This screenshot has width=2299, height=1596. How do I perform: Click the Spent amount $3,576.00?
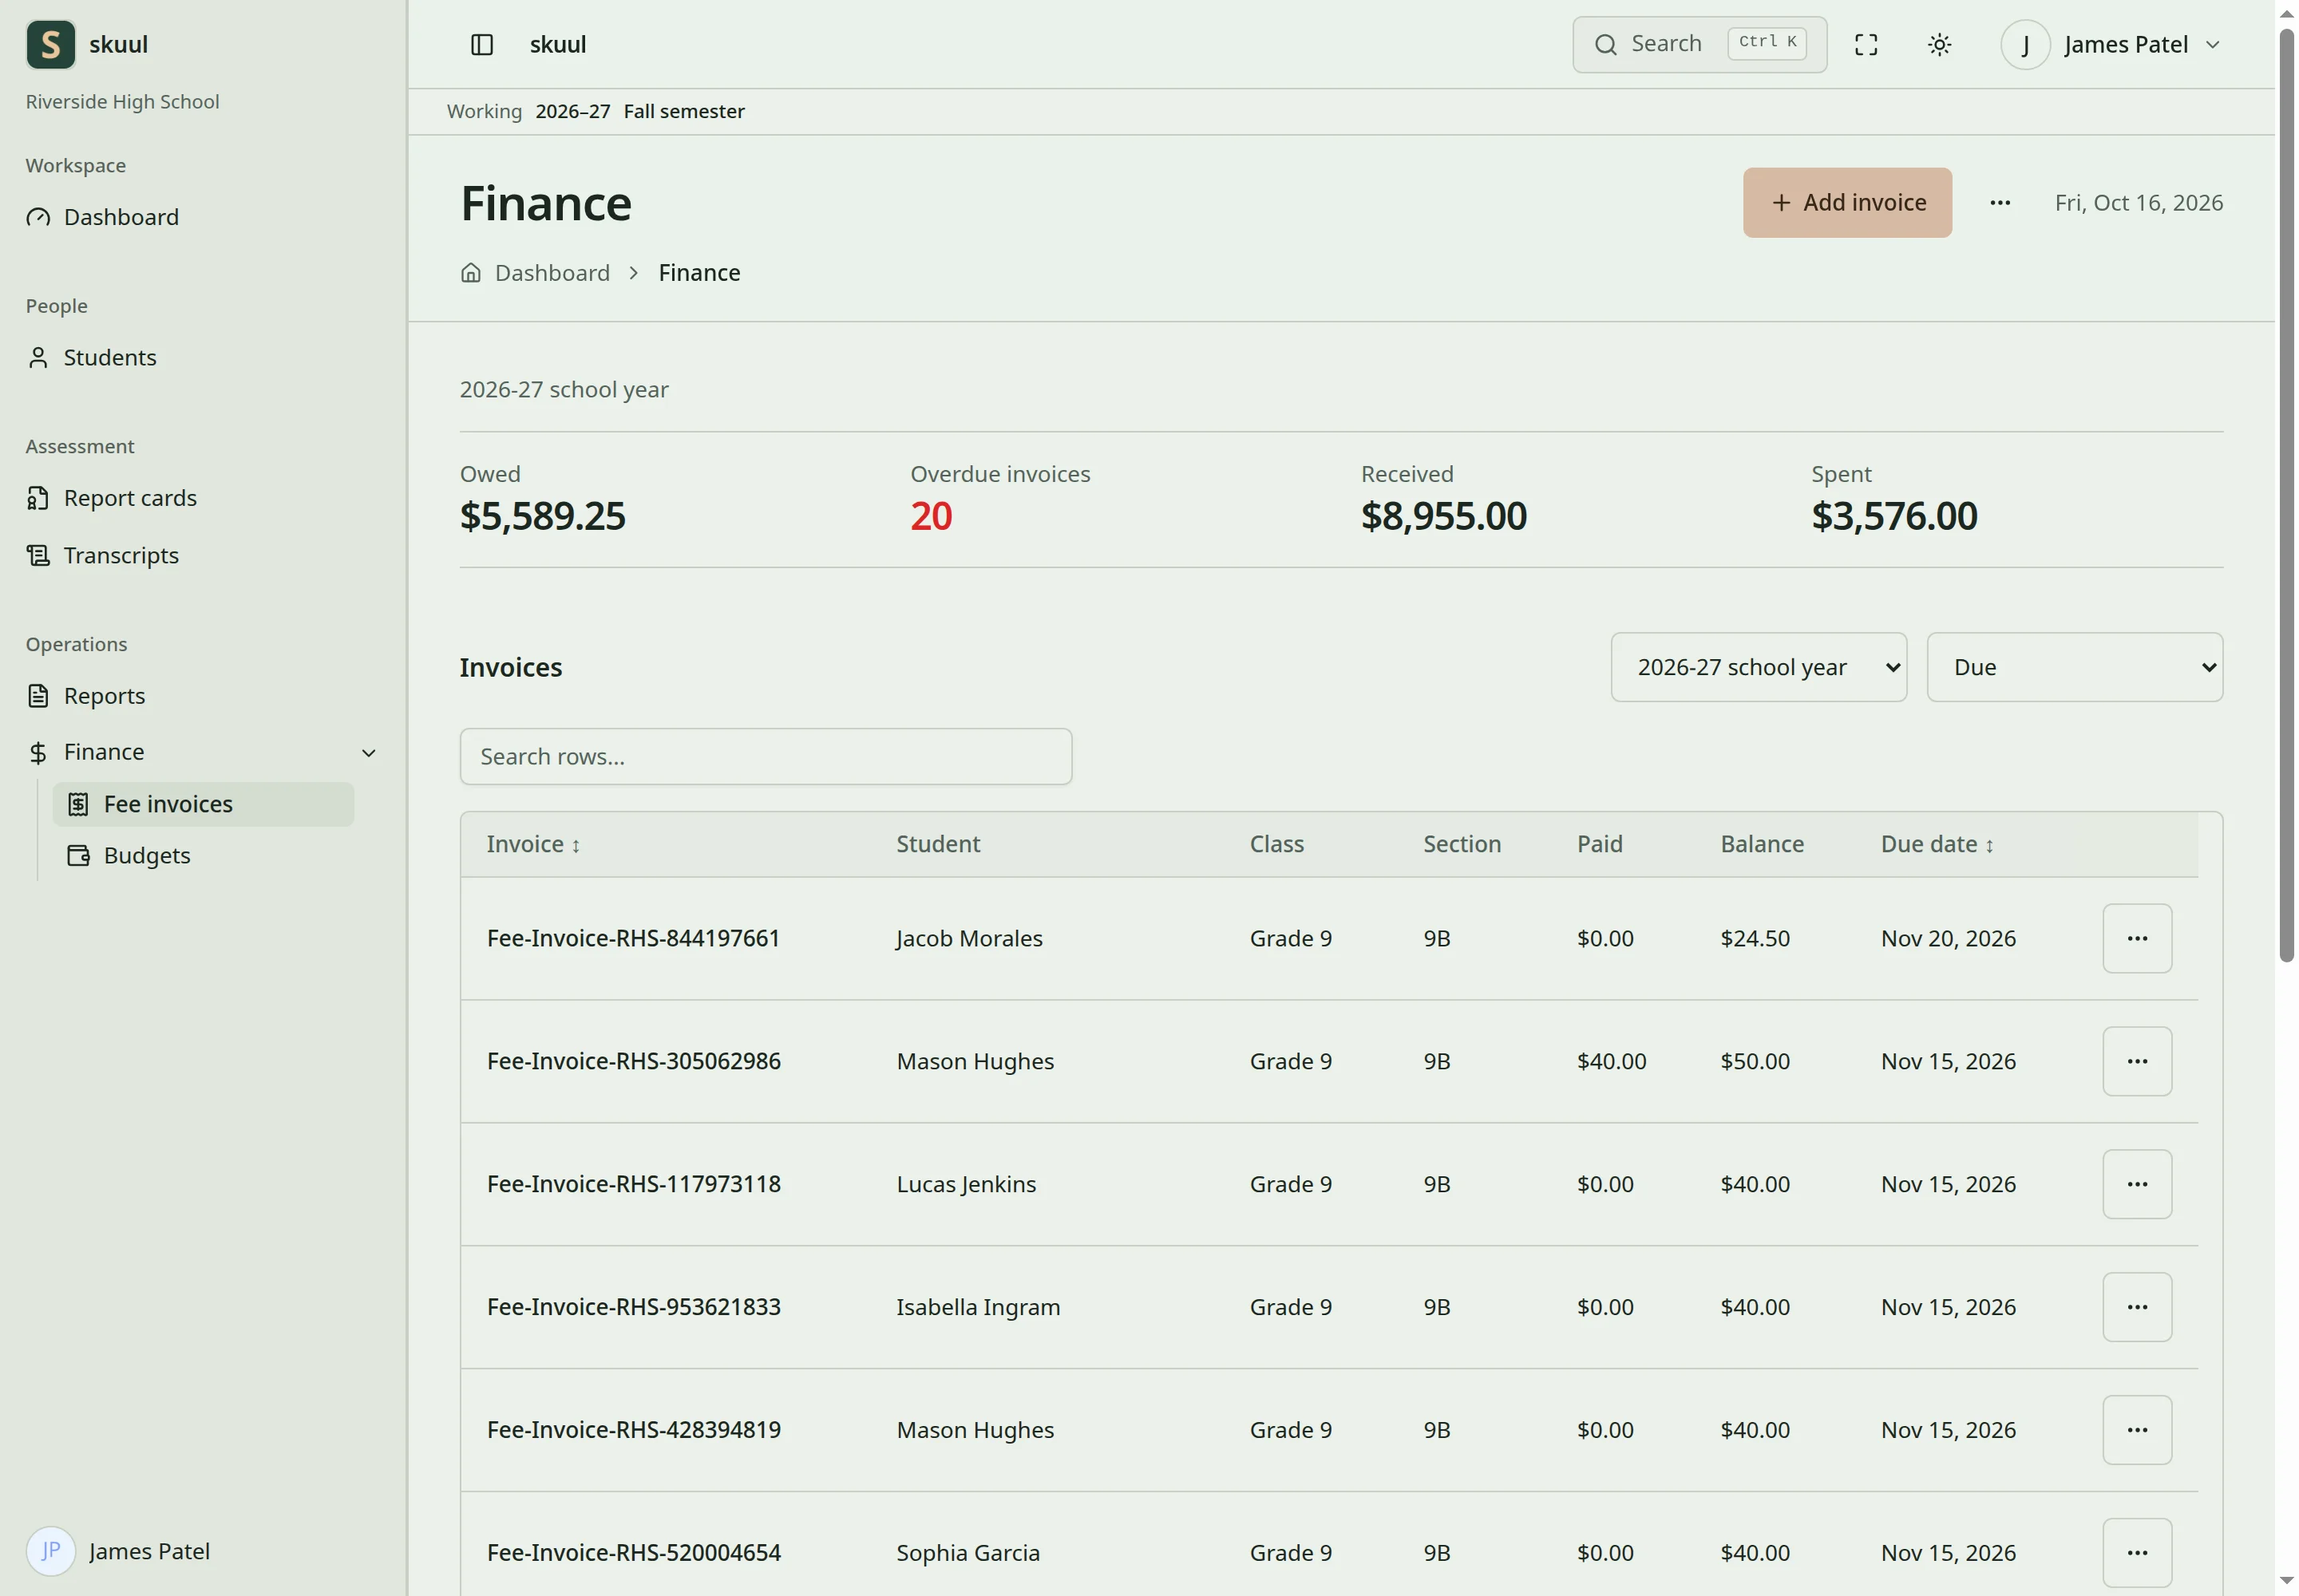tap(1893, 517)
